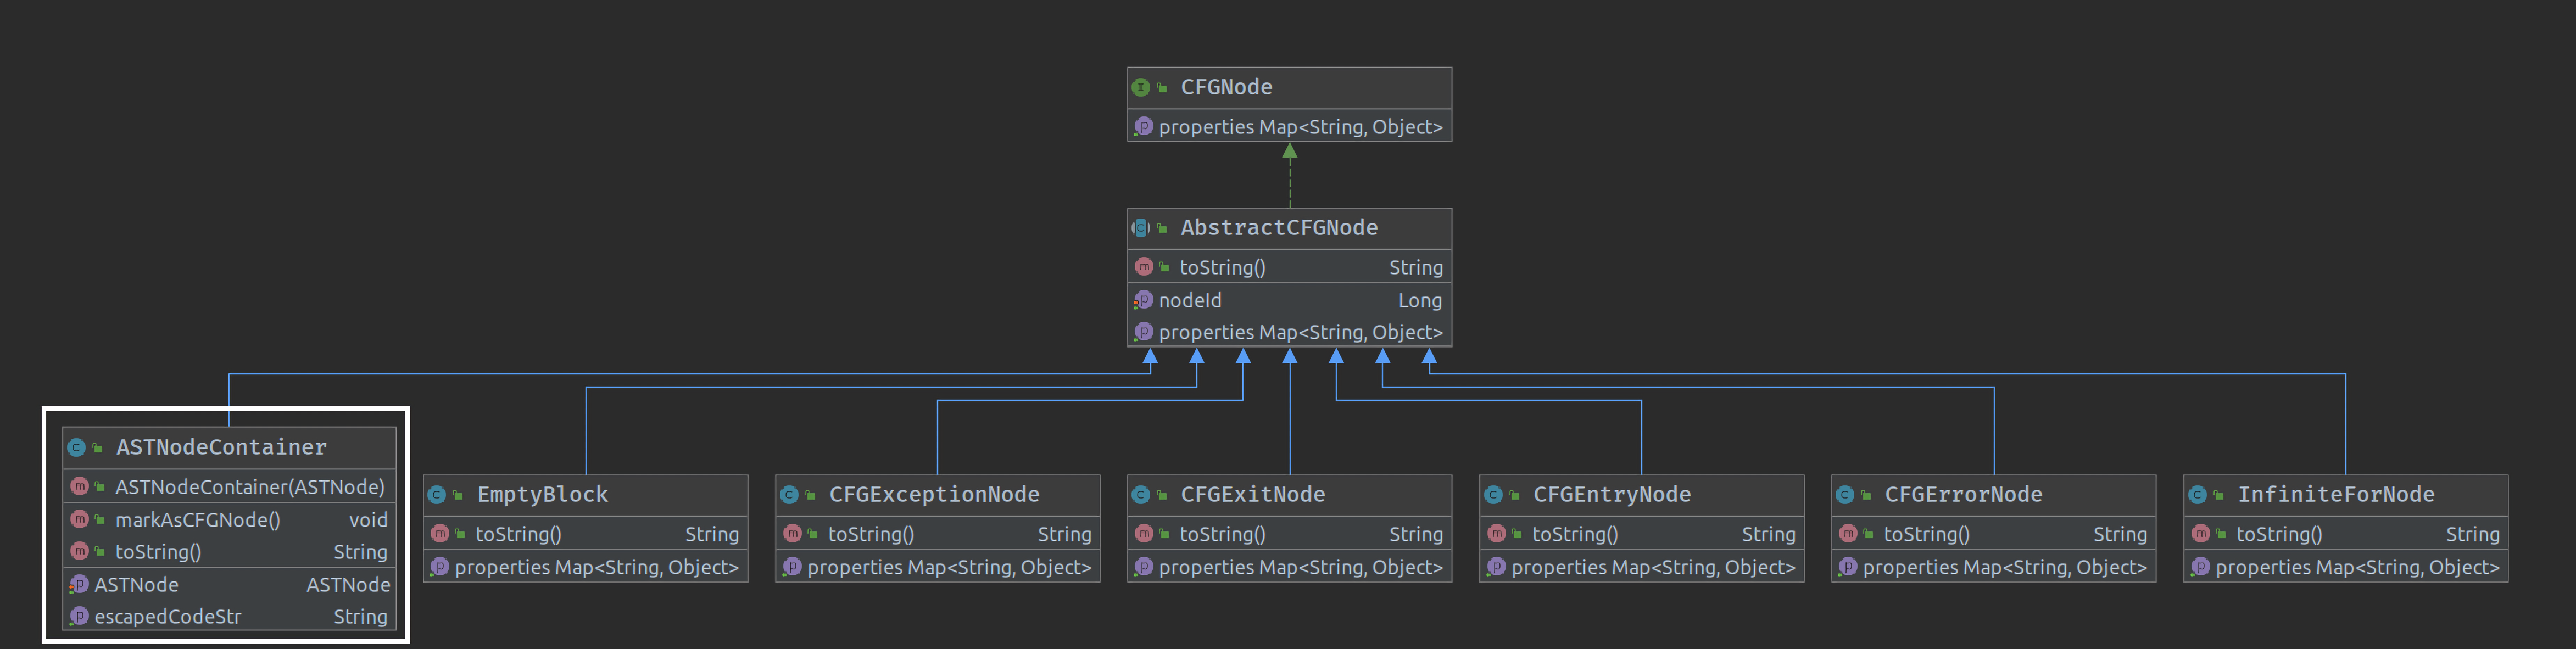
Task: Click the ASTNode type label at the row's right
Action: (348, 585)
